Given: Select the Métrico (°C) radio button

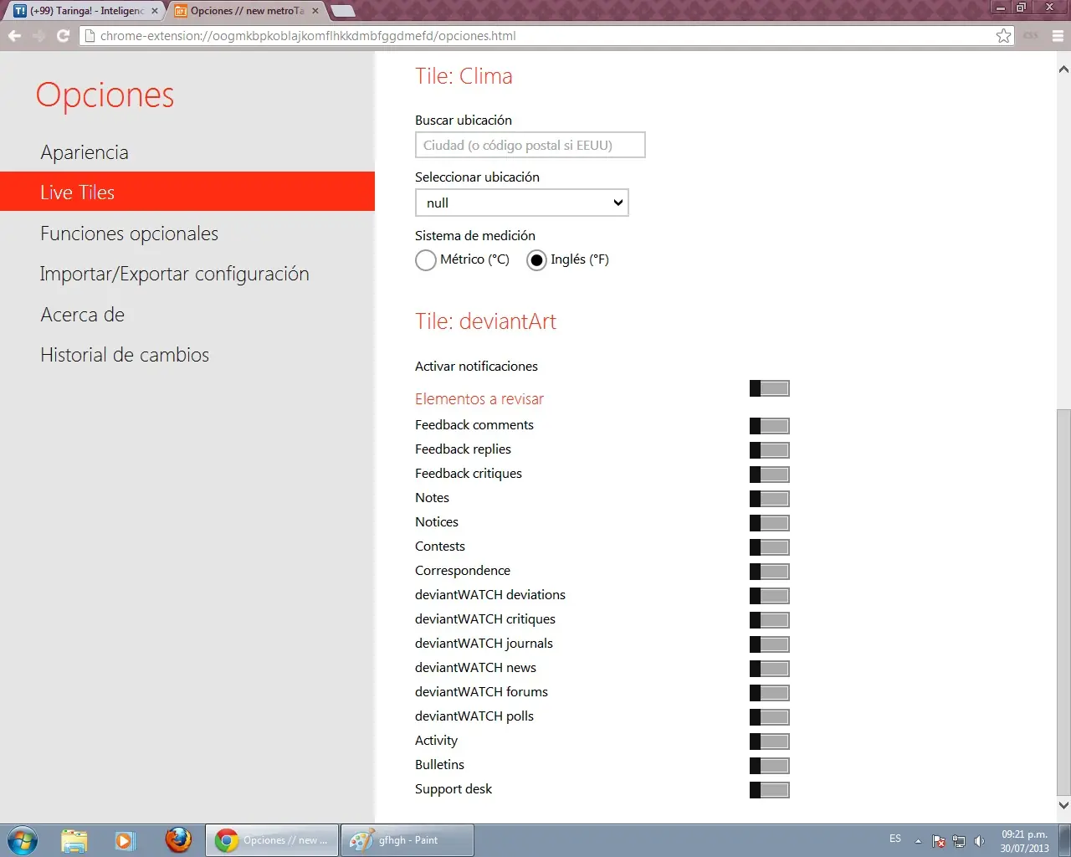Looking at the screenshot, I should [425, 260].
